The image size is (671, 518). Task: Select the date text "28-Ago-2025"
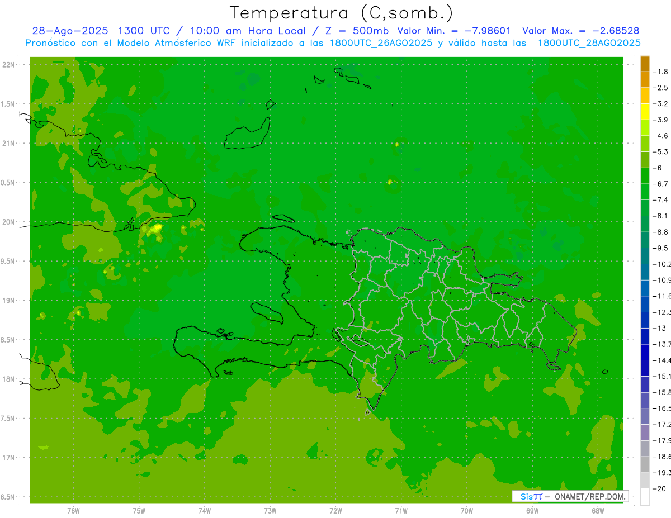[70, 31]
